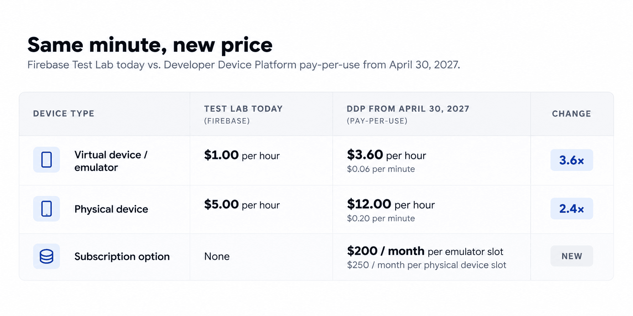Click the $12.00 per hour price
The height and width of the screenshot is (316, 633).
point(391,204)
